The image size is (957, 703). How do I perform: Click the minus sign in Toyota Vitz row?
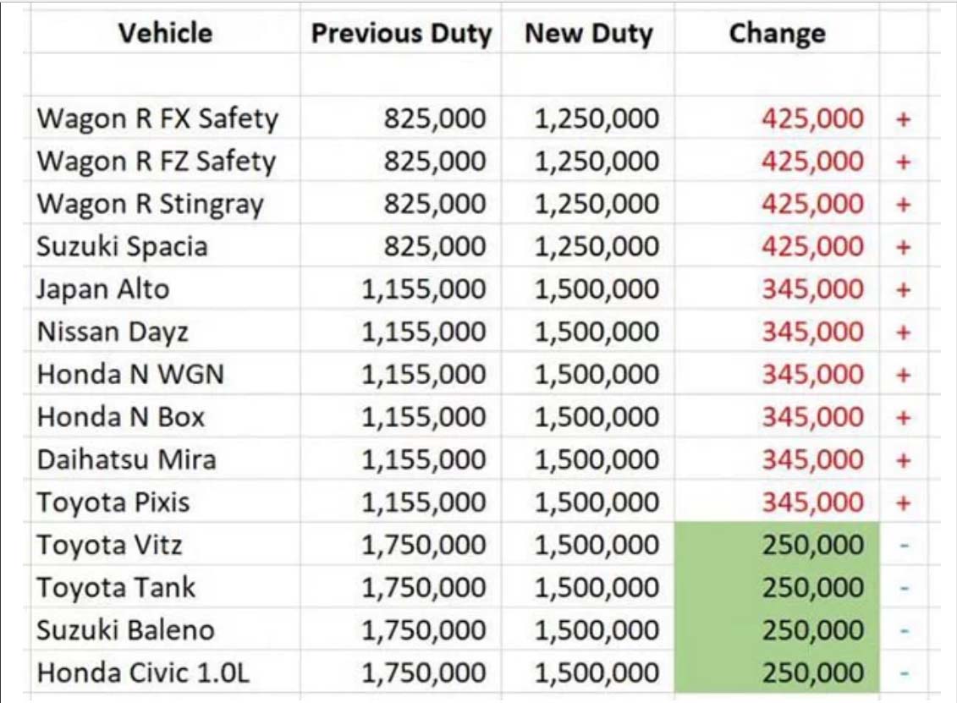[904, 546]
